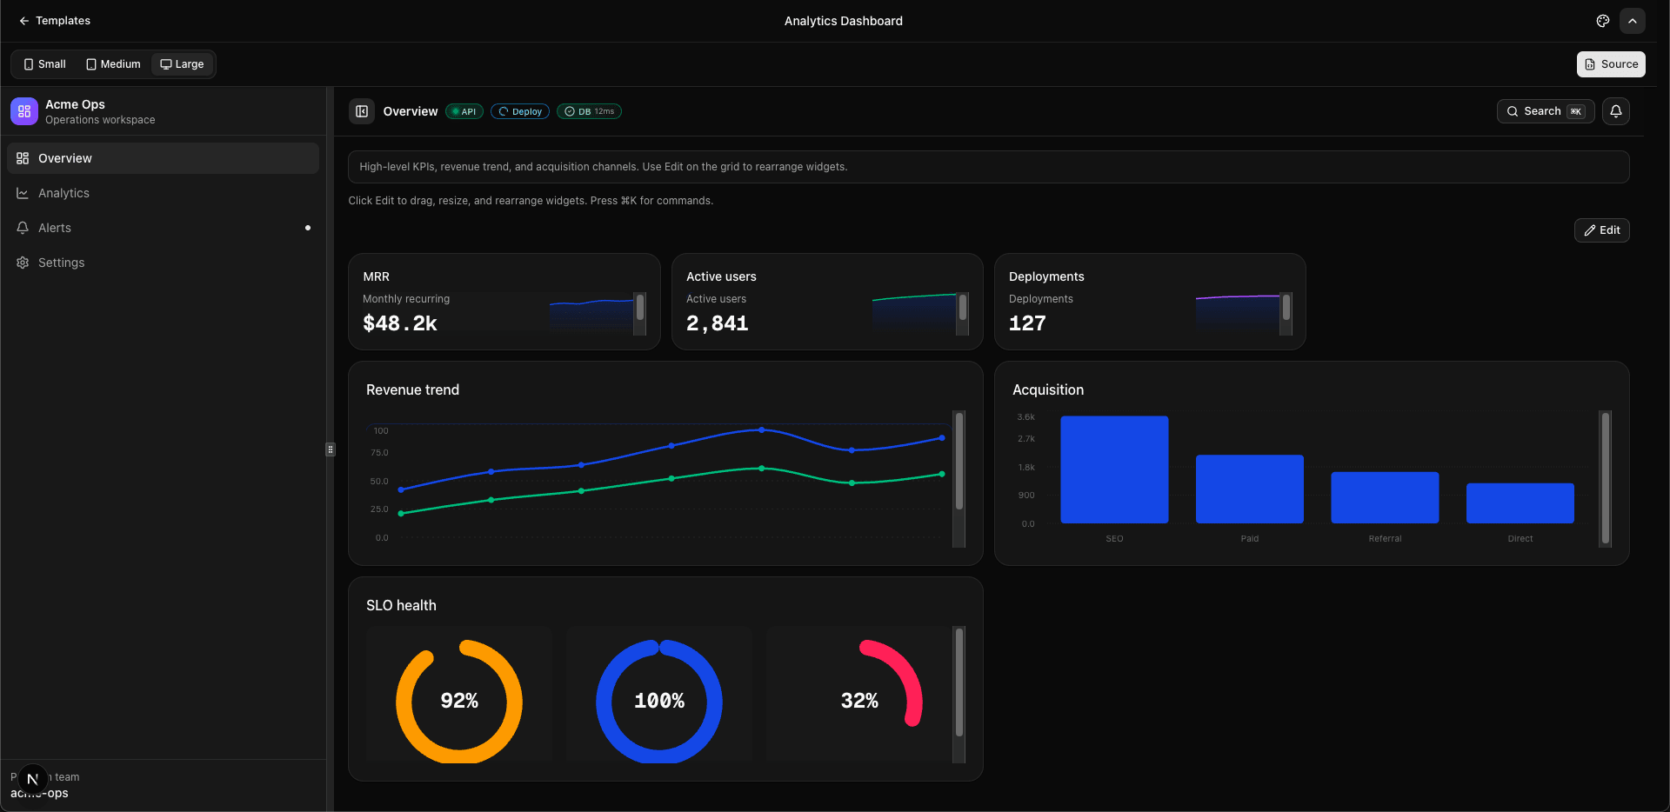Click the 100% blue SLO gauge
This screenshot has width=1670, height=812.
(x=659, y=702)
